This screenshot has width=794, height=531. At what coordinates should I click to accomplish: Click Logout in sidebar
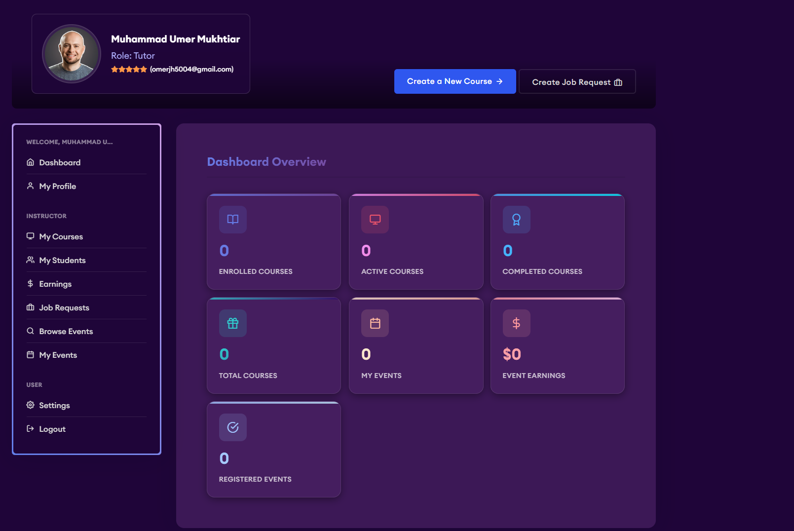pos(86,429)
